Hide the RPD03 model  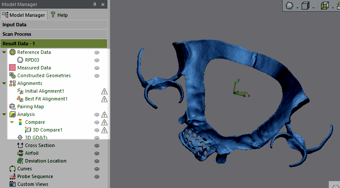(97, 60)
